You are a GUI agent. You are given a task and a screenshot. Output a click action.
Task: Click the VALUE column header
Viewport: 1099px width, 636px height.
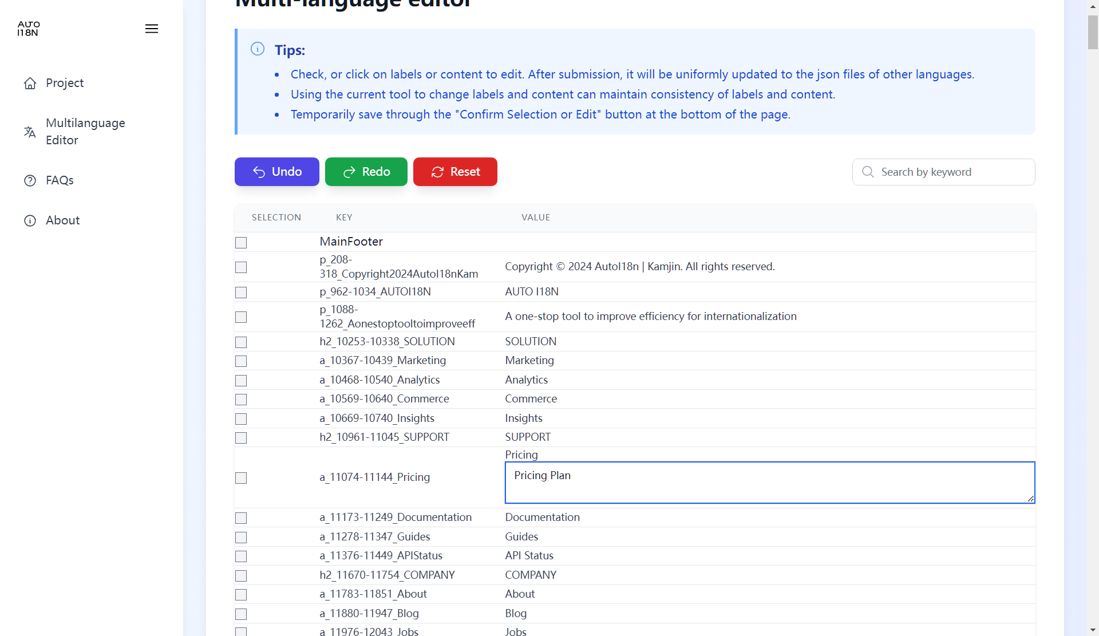[x=536, y=218]
